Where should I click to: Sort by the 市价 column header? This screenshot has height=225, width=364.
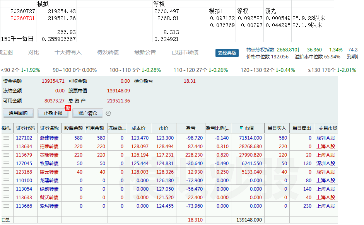point(164,128)
